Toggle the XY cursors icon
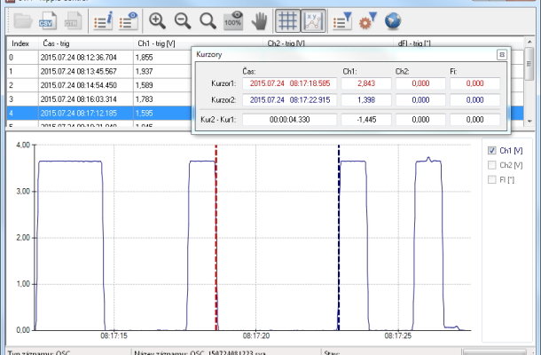The width and height of the screenshot is (541, 355). [x=312, y=20]
